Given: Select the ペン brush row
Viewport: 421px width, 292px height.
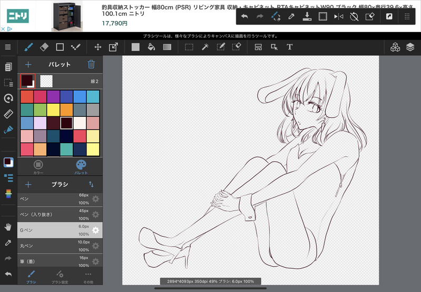Looking at the screenshot, I should [x=60, y=199].
